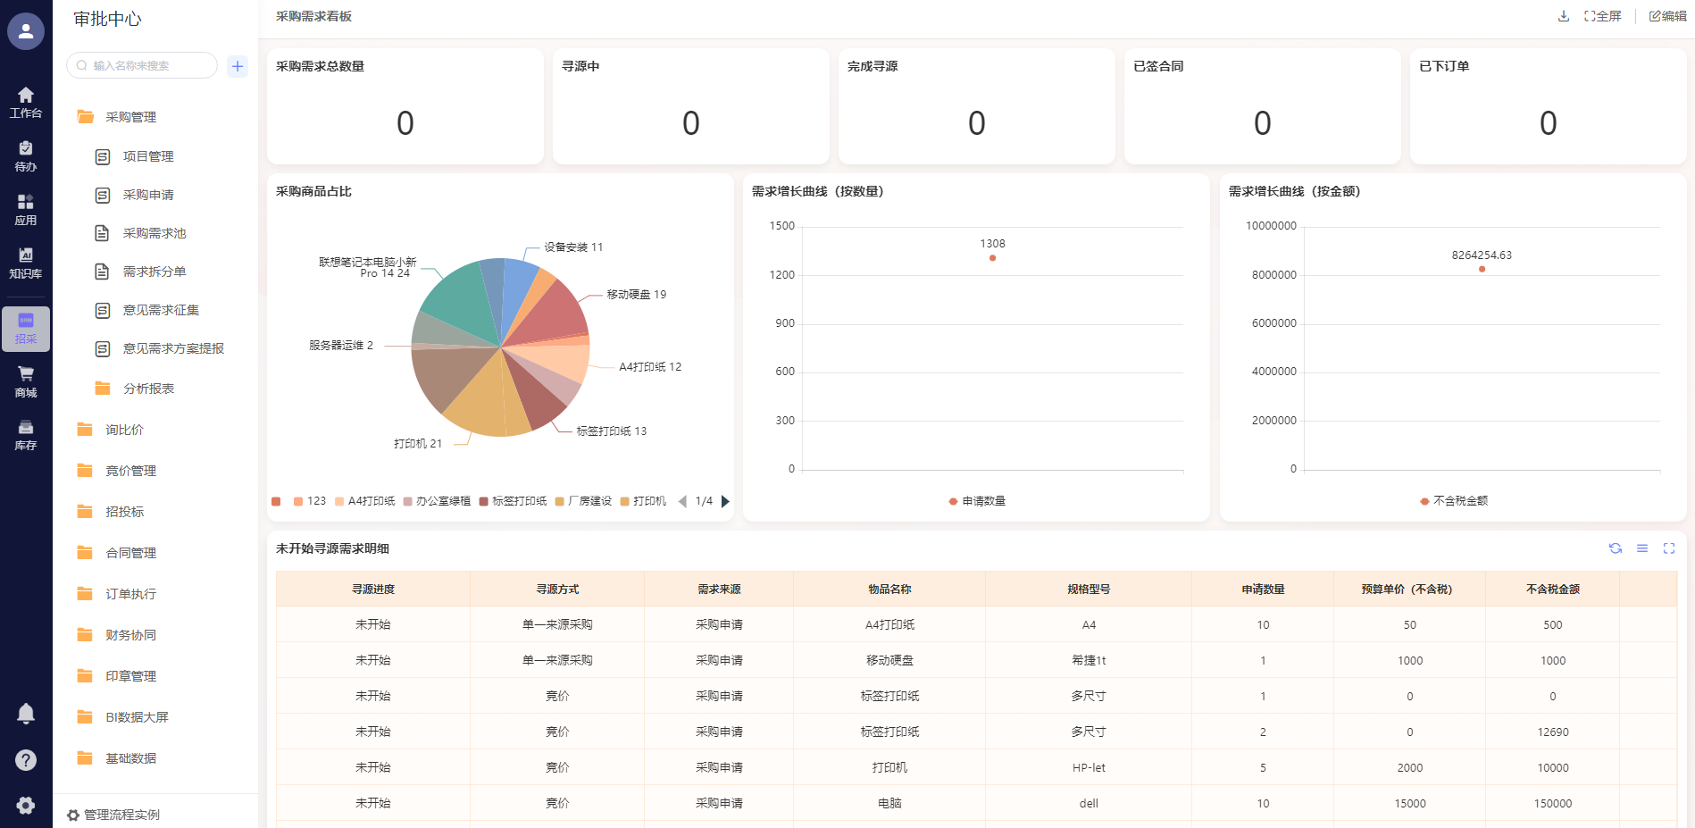
Task: Open 采购需求池 menu item
Action: click(154, 233)
